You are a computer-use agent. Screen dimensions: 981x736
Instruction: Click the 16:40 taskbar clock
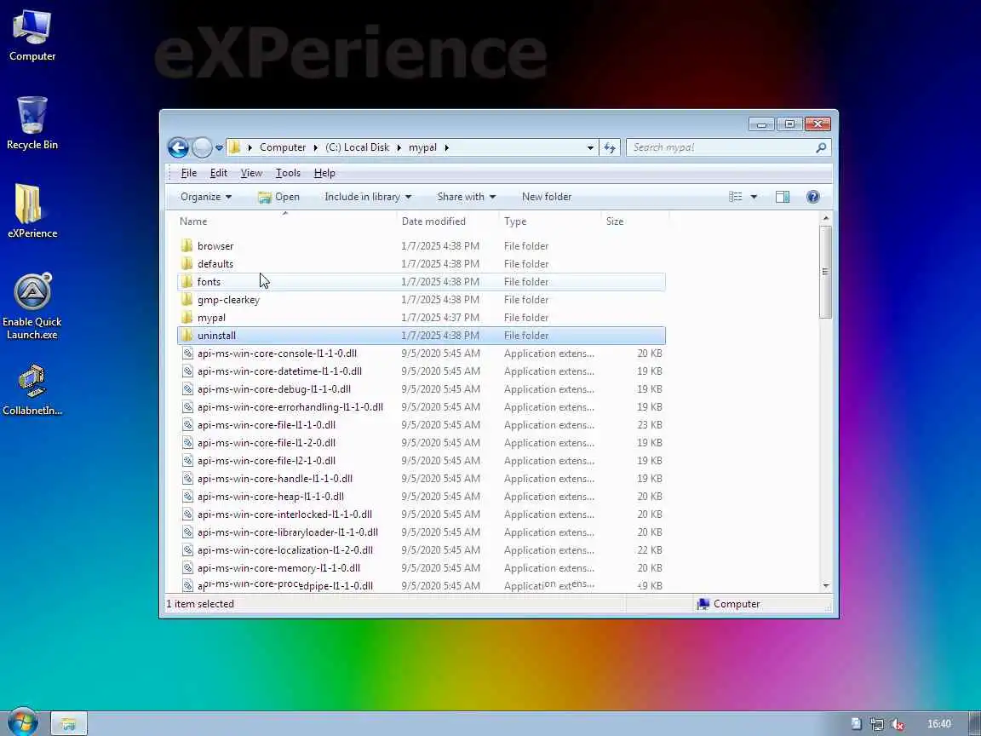click(938, 724)
